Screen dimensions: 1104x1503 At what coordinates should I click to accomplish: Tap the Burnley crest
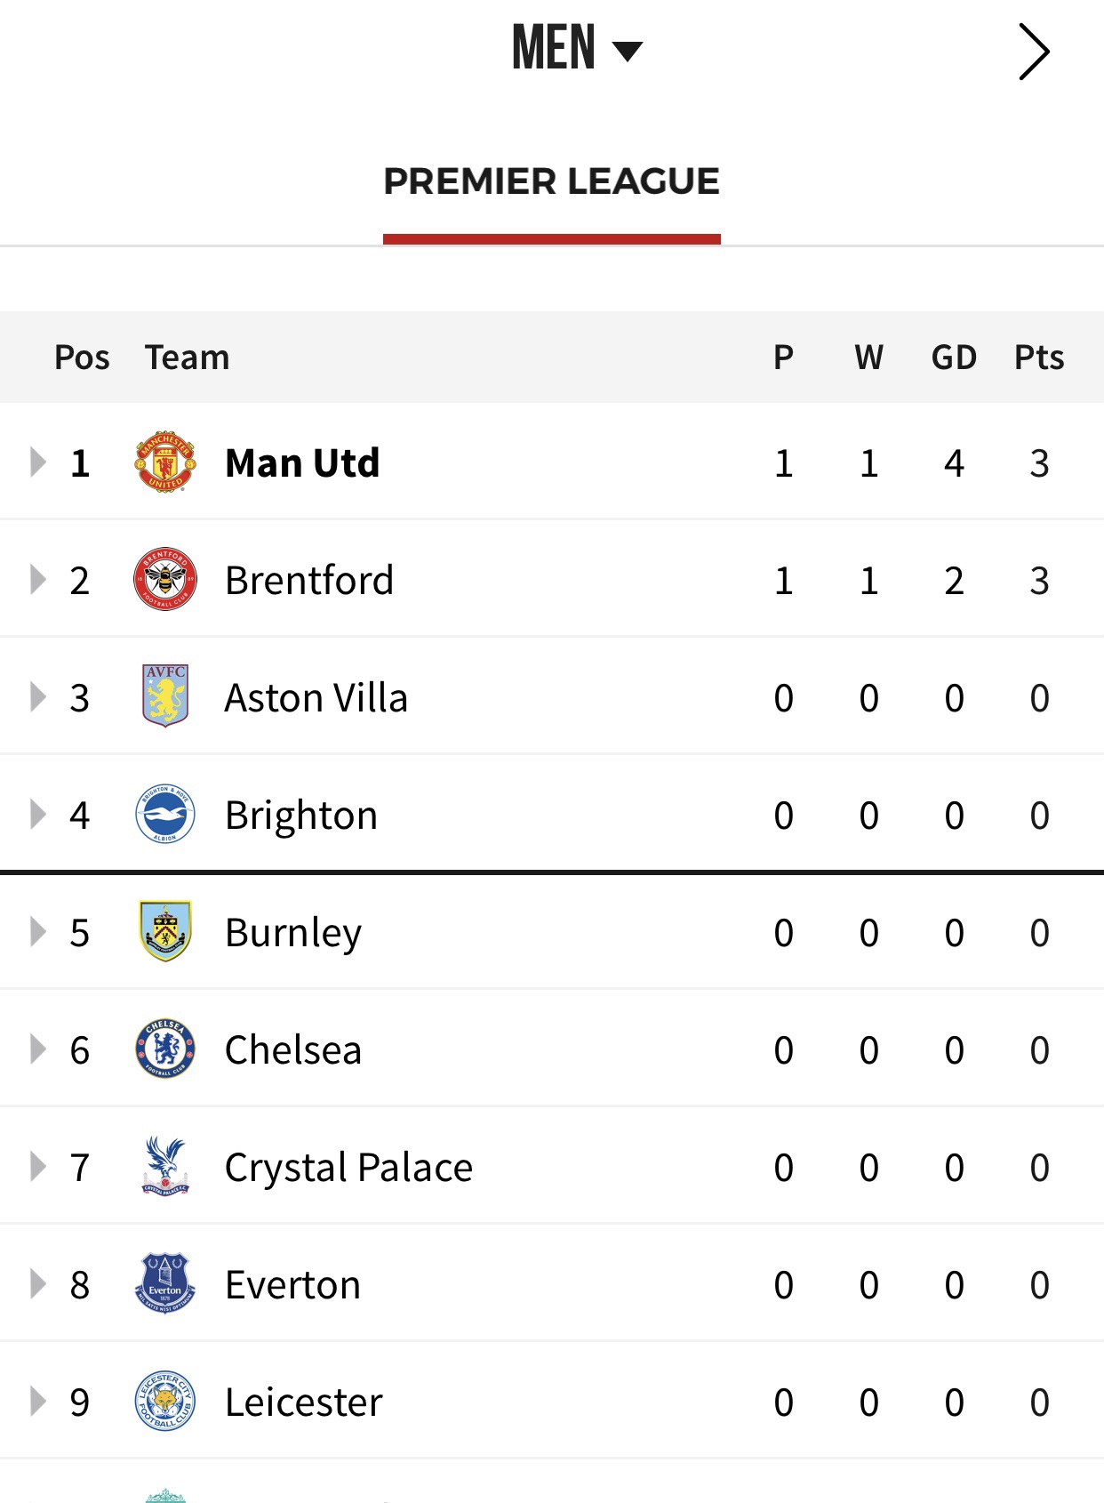click(x=165, y=931)
